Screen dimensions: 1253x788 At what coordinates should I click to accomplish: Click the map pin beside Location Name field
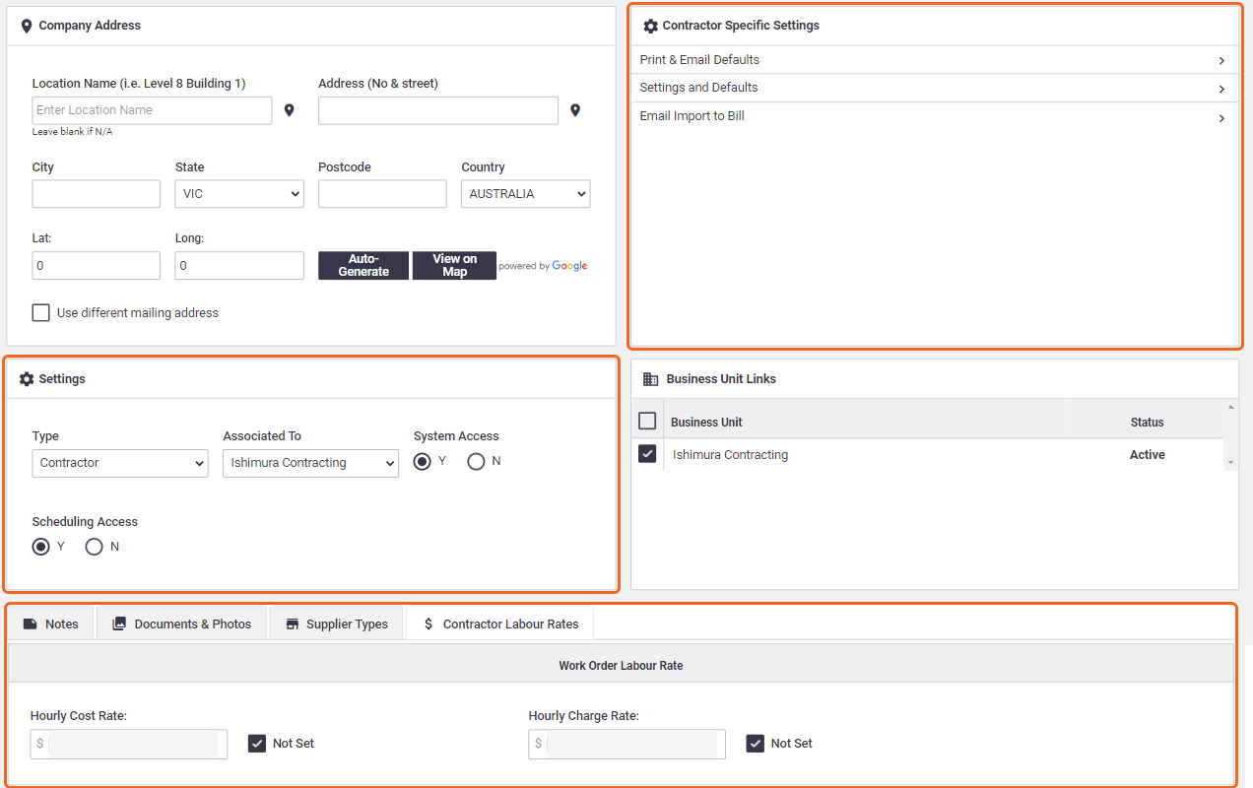pos(290,110)
